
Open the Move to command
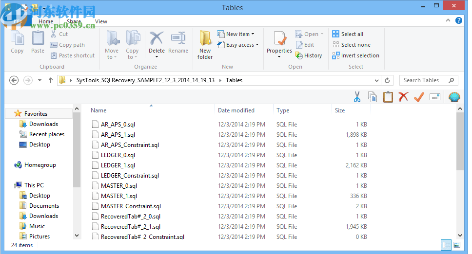coord(112,45)
